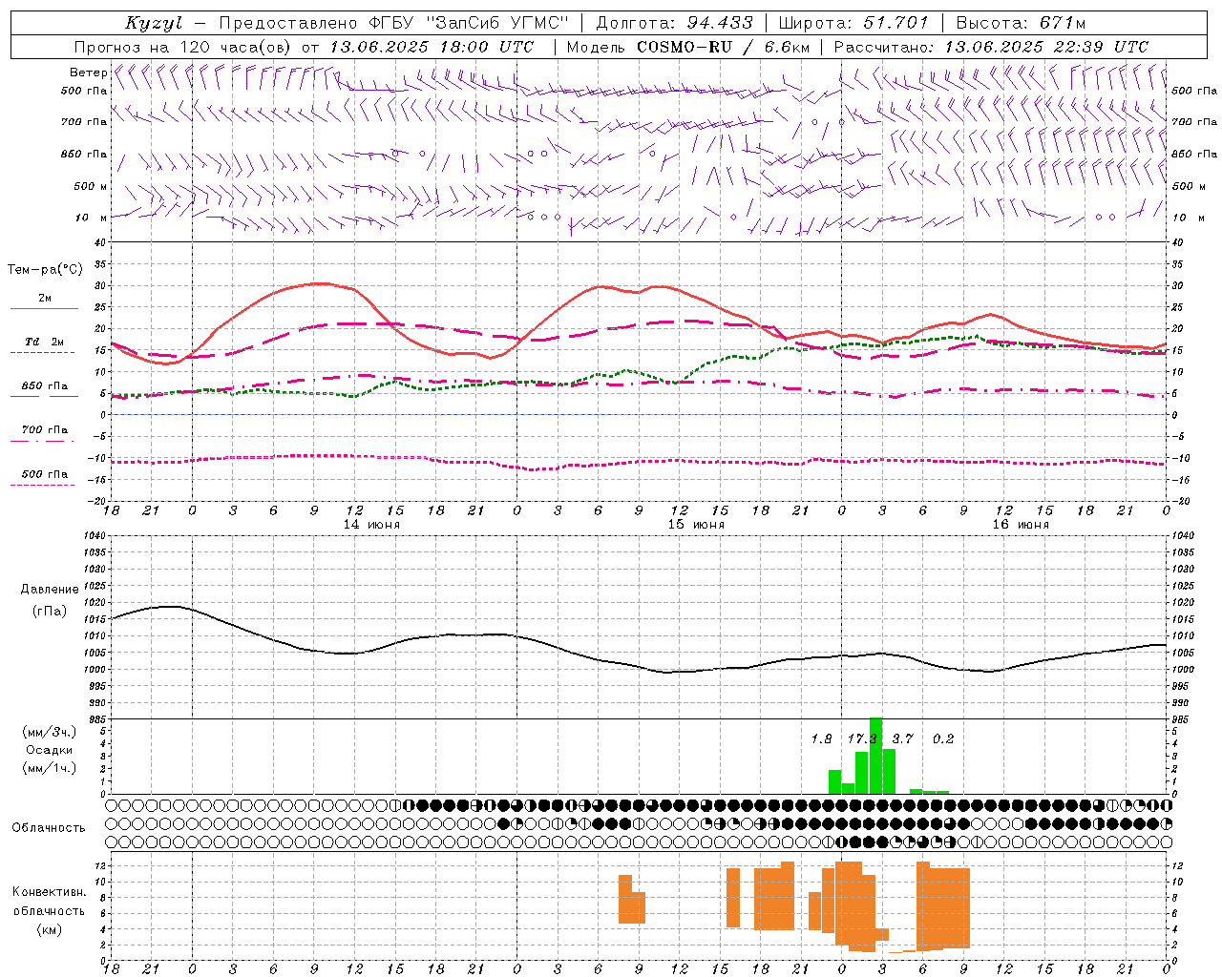The image size is (1222, 977).
Task: Click the "700 гПа" temperature legend entry
Action: [x=45, y=430]
